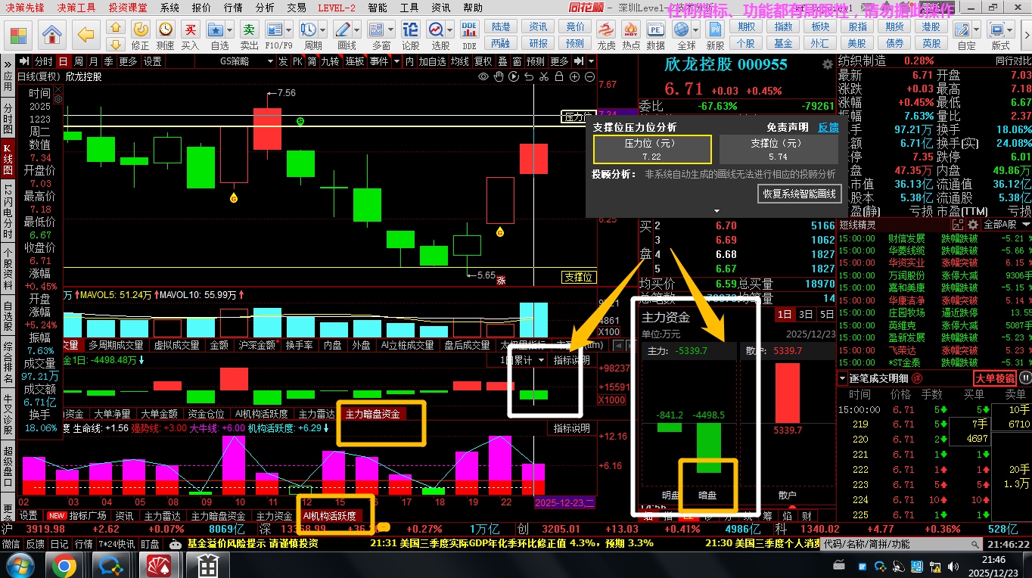Toggle 均线 moving averages on chart
The image size is (1032, 578).
459,61
